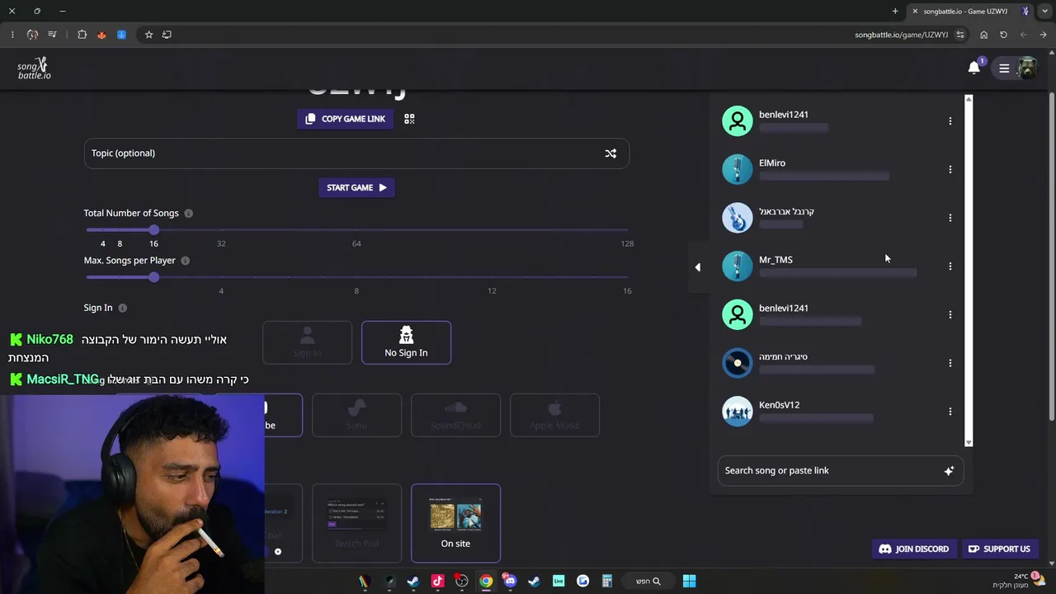1056x594 pixels.
Task: Choose On site voting mode
Action: coord(455,523)
